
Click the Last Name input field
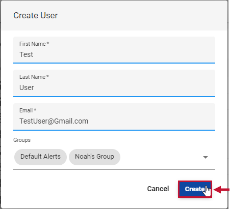point(114,83)
